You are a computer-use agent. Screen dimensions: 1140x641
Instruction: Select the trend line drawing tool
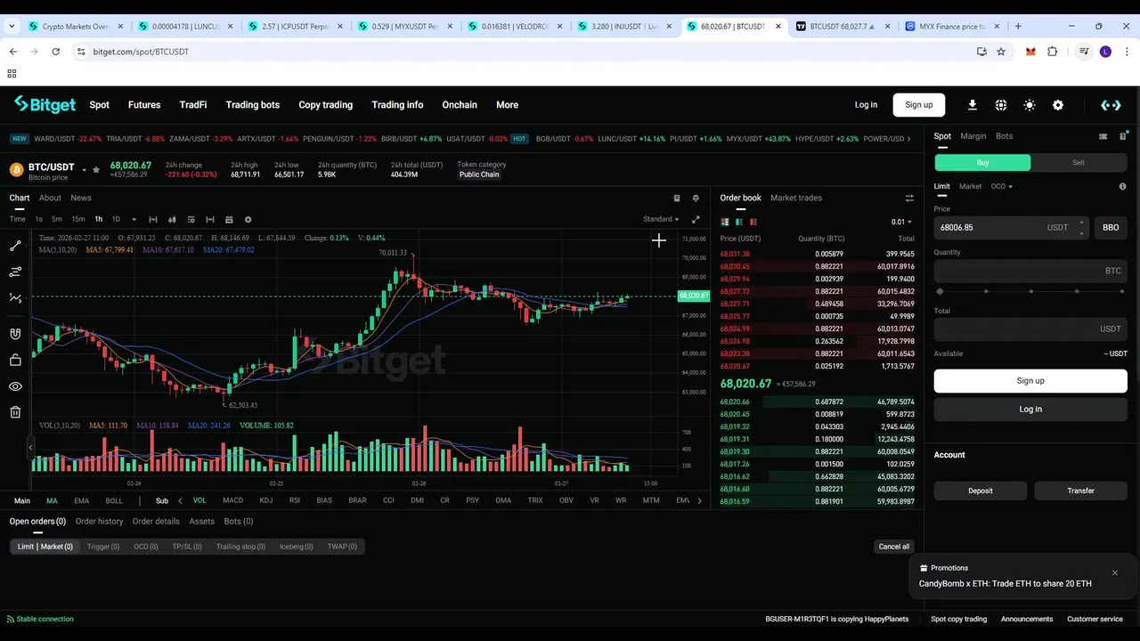[15, 246]
